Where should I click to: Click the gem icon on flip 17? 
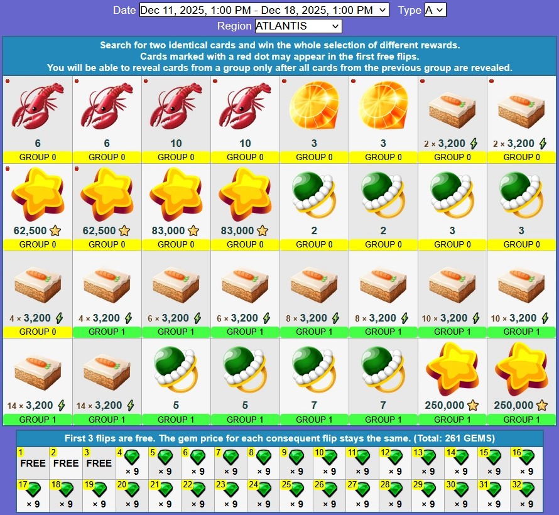(x=33, y=490)
